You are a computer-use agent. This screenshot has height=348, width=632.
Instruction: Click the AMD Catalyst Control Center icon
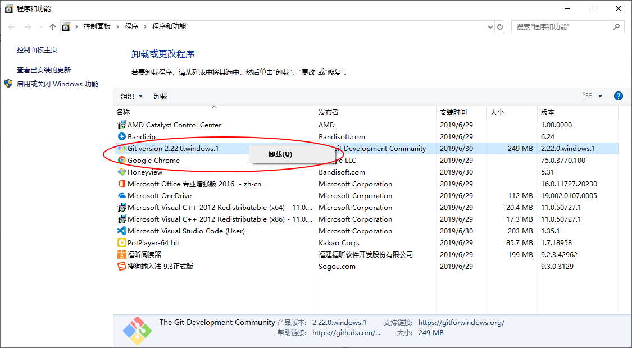(x=122, y=125)
